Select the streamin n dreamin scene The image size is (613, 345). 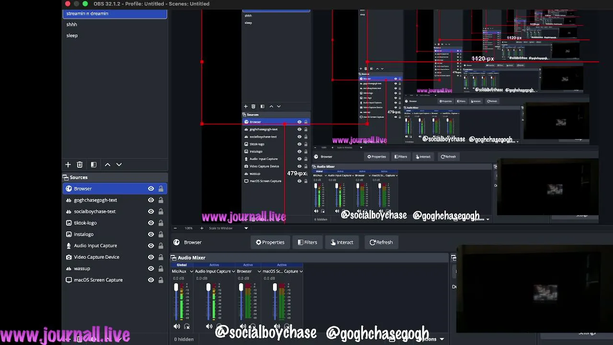pos(115,13)
